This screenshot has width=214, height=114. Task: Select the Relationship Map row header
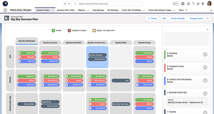coord(10,103)
